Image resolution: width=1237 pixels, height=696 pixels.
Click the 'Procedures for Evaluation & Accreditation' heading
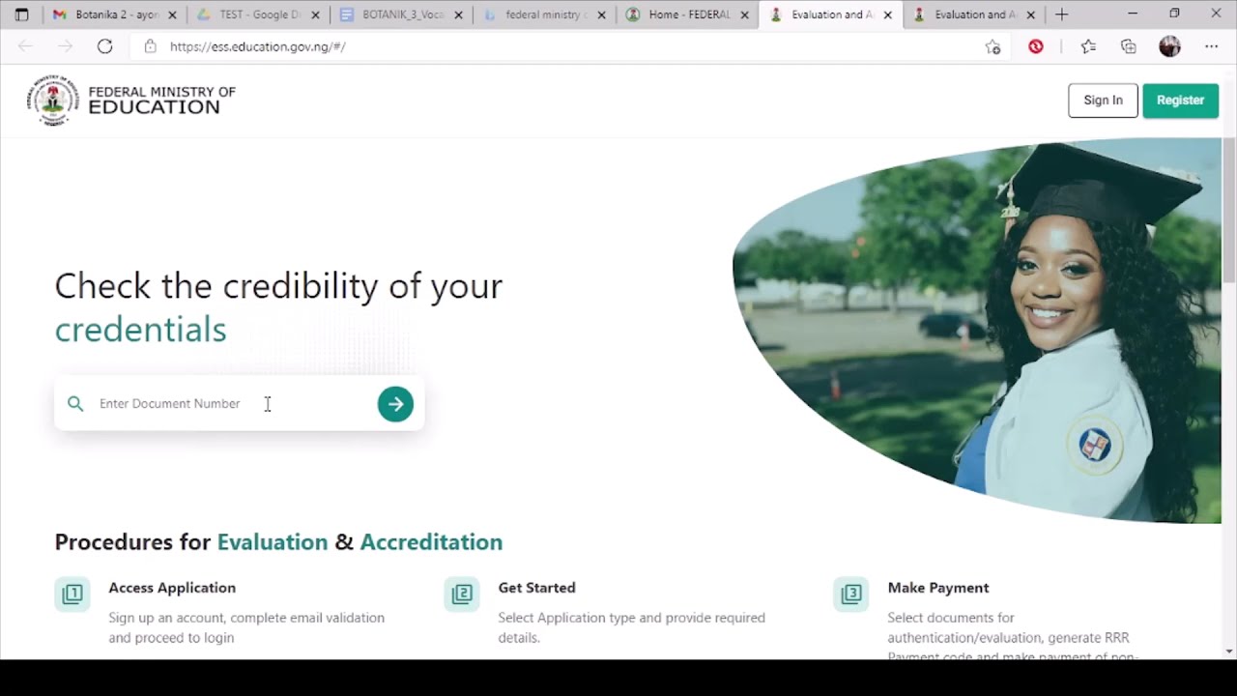pos(278,542)
